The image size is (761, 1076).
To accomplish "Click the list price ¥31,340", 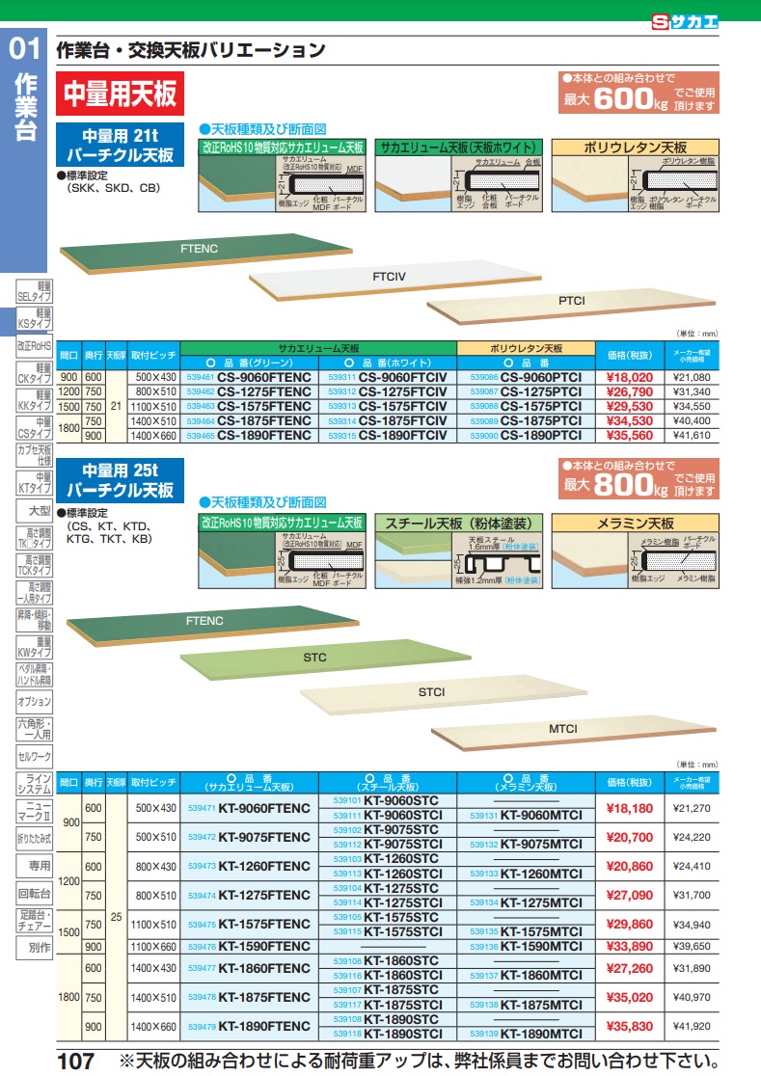I will (692, 391).
